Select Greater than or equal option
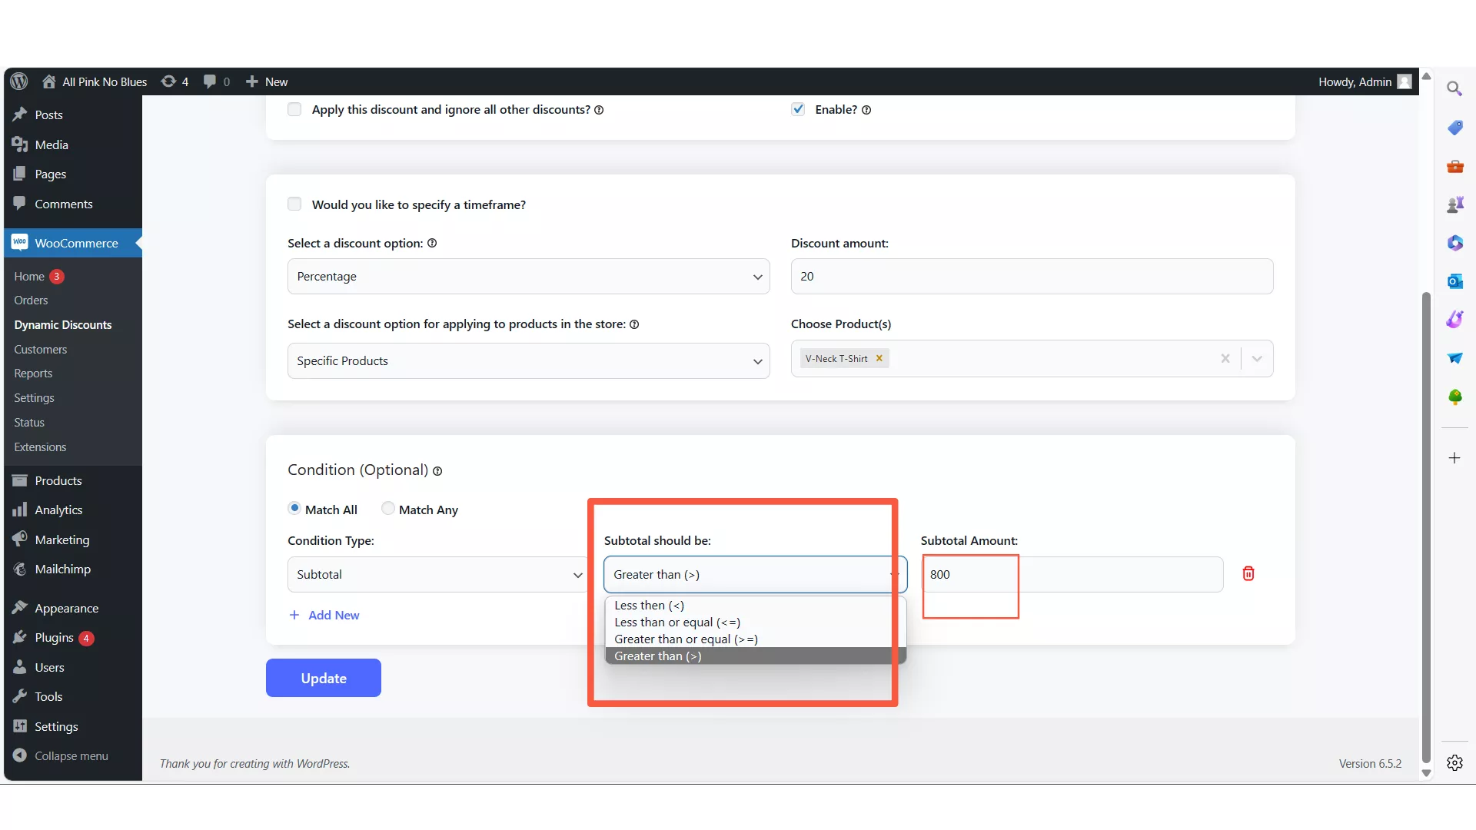This screenshot has height=830, width=1476. (685, 639)
